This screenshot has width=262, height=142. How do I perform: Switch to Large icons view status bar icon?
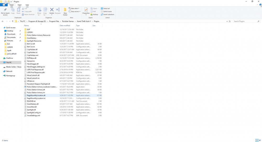pyautogui.click(x=260, y=140)
